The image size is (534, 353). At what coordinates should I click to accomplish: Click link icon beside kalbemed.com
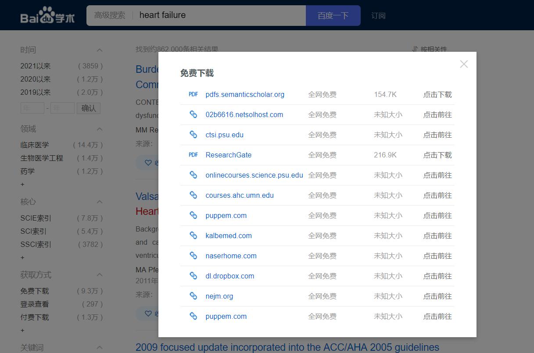(x=193, y=235)
